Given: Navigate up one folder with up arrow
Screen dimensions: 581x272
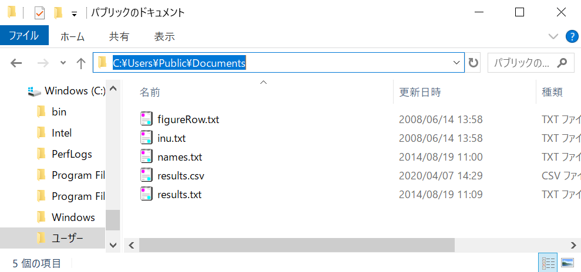Looking at the screenshot, I should pos(81,63).
